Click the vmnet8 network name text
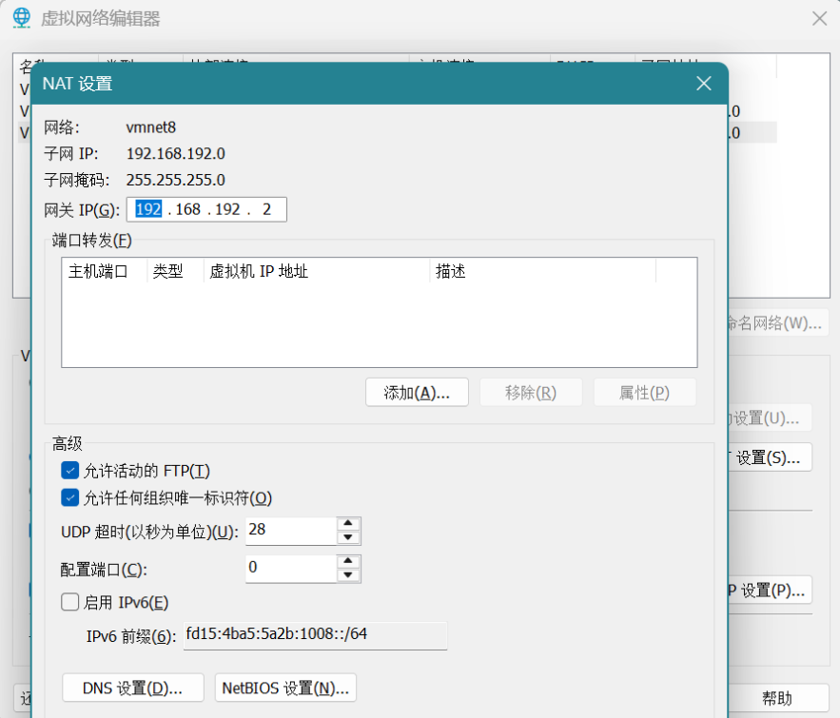 pos(150,127)
